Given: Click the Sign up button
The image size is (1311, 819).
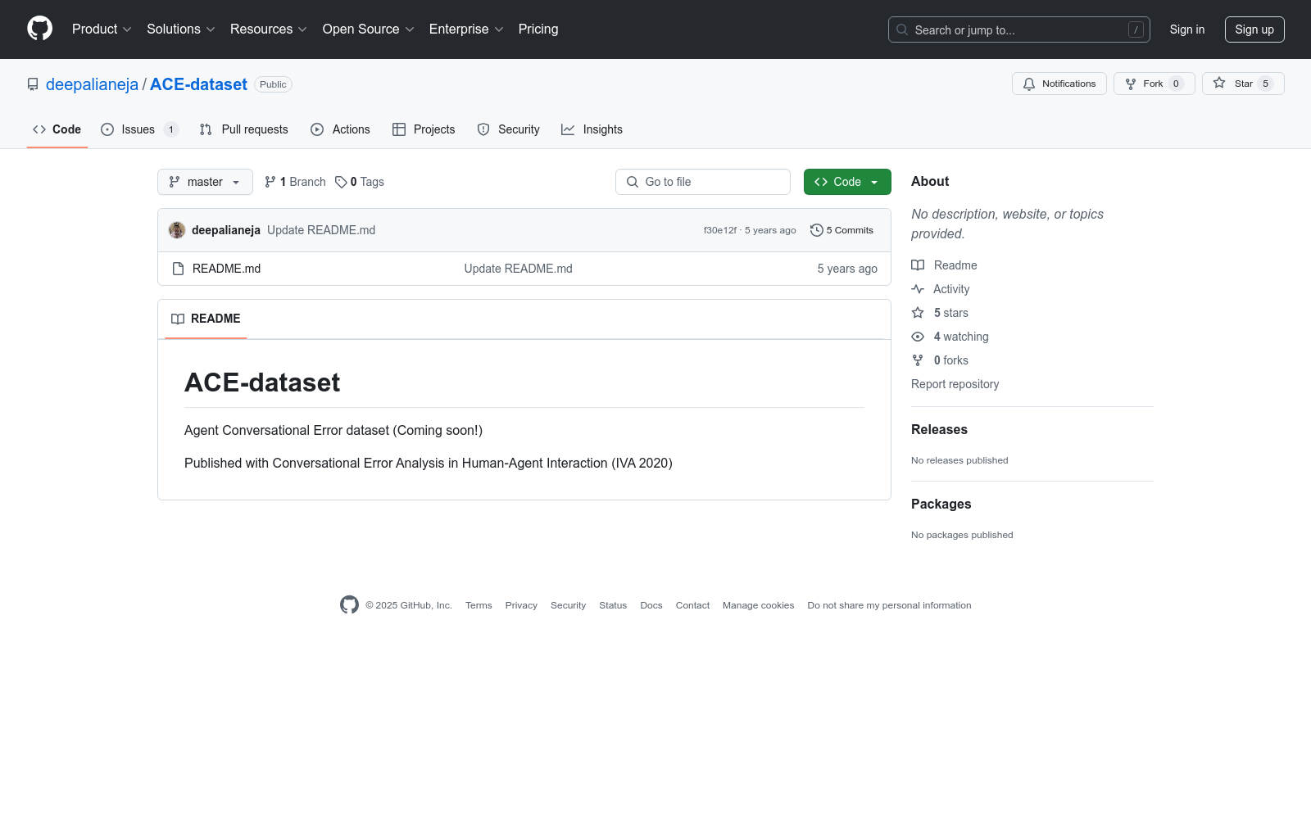Looking at the screenshot, I should (x=1254, y=29).
